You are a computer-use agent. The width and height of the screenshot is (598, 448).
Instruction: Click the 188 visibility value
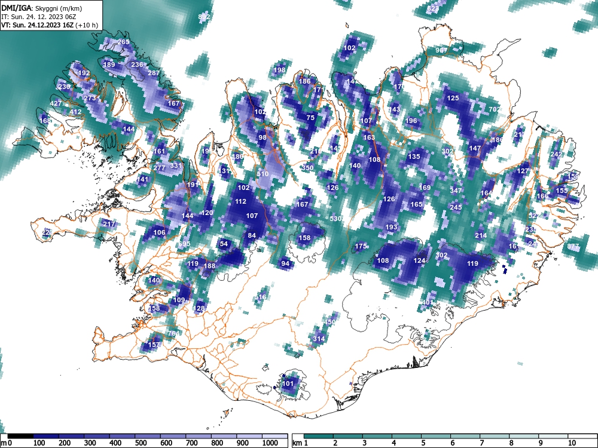[209, 266]
